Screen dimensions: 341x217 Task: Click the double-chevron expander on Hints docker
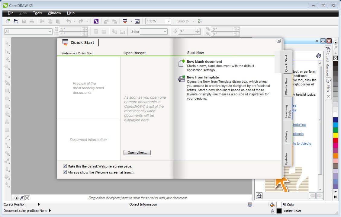[x=317, y=41]
